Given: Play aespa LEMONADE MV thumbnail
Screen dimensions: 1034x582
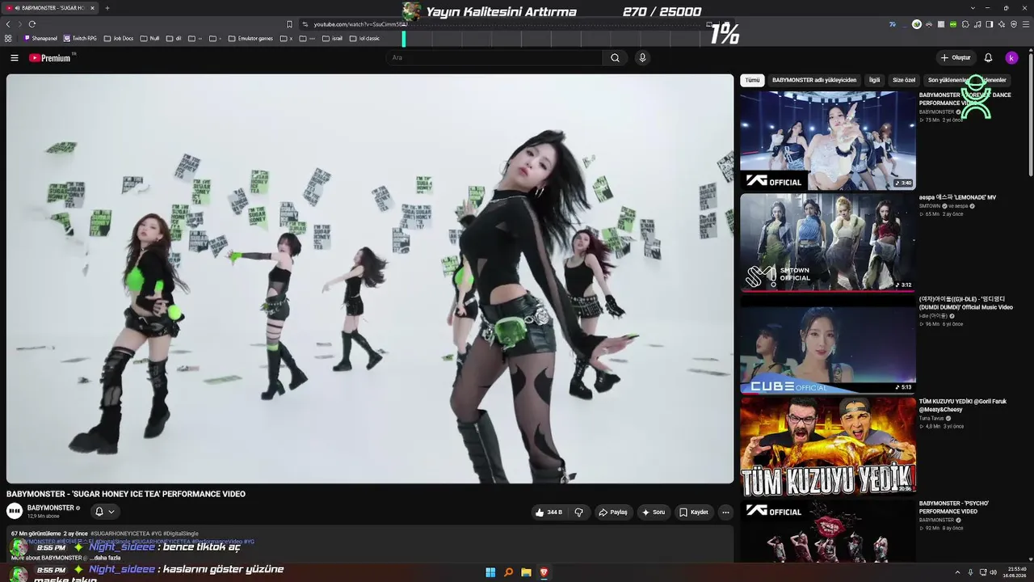Looking at the screenshot, I should point(828,242).
